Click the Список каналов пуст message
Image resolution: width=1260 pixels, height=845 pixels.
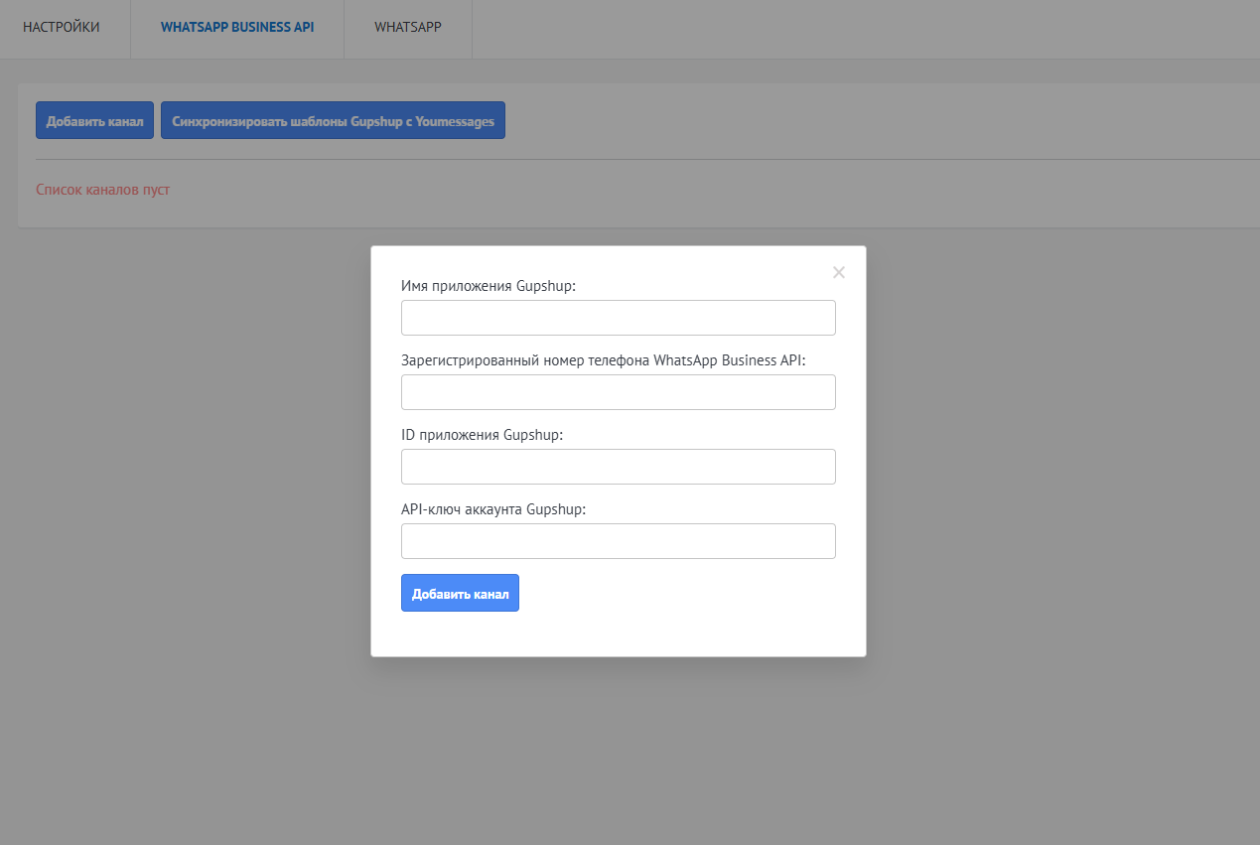pos(102,190)
